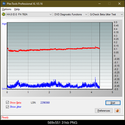This screenshot has height=125, width=125.
Task: Click the 5 mark on the horizontal axis
Action: coord(112,92)
